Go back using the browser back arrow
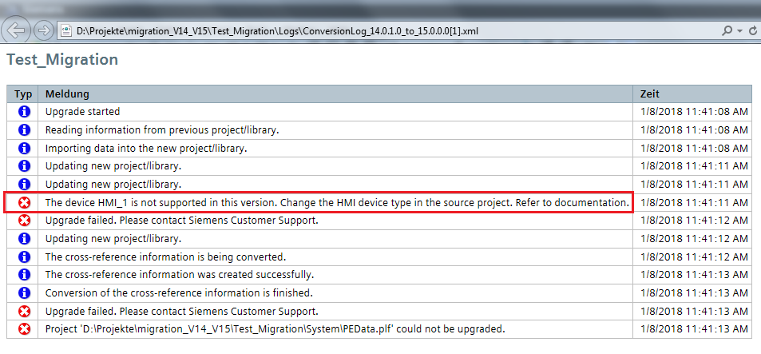Viewport: 761px width, 354px height. point(18,30)
